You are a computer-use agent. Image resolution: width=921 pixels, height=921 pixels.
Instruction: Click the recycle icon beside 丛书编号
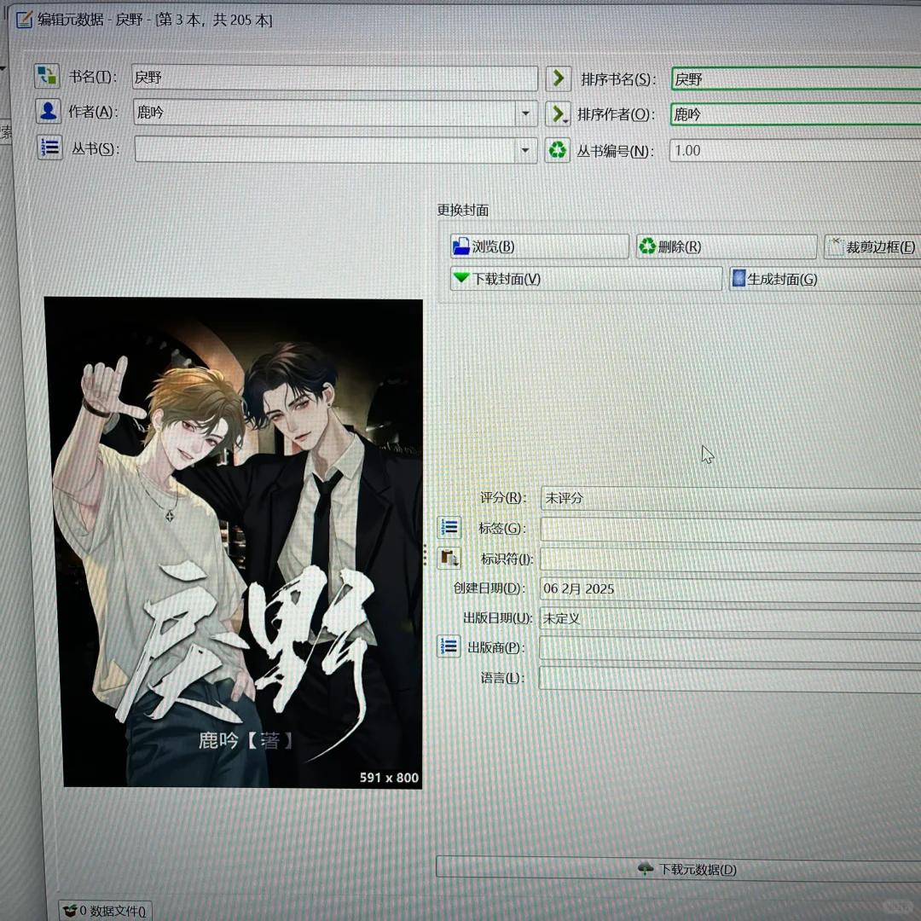[x=557, y=150]
